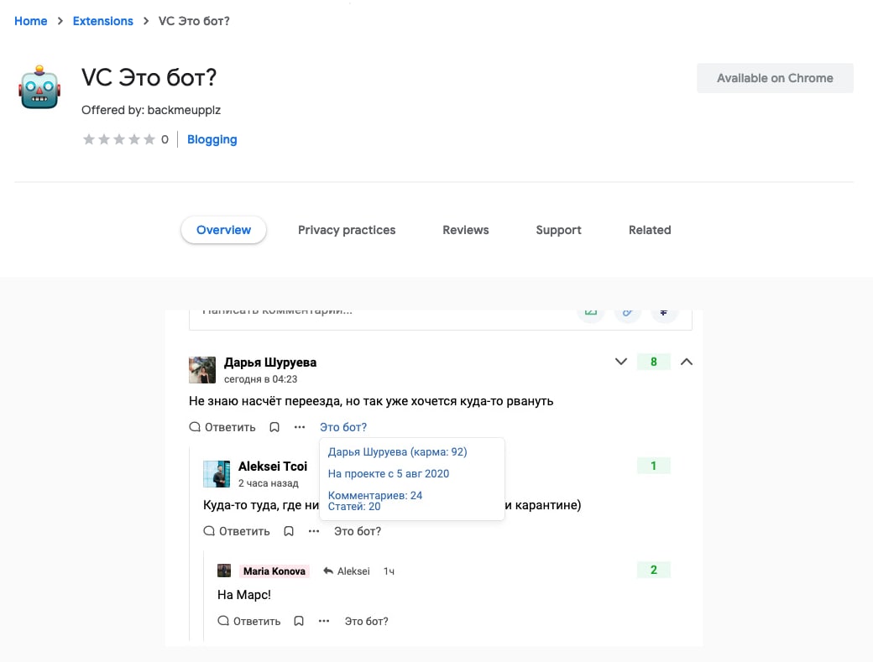Click Maria Konova's avatar
Image resolution: width=873 pixels, height=662 pixels.
224,571
